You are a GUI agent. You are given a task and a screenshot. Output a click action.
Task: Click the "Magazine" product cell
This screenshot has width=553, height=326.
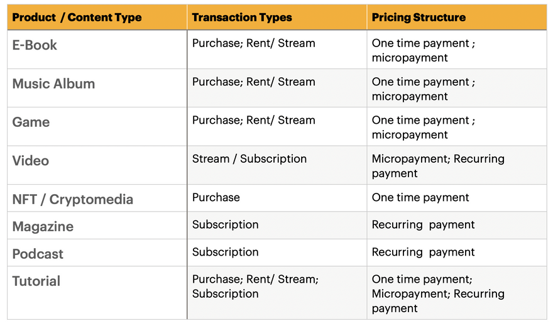43,227
